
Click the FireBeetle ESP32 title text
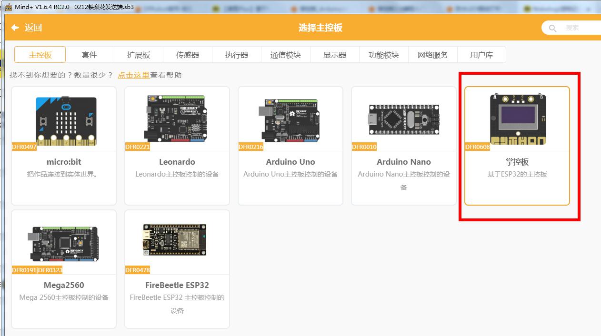point(177,285)
